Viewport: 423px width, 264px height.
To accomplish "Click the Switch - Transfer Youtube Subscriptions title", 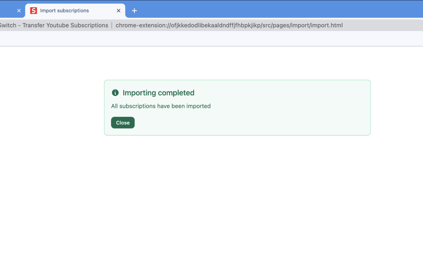I will coord(54,25).
